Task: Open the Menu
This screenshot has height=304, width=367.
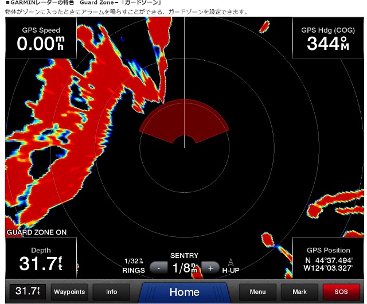Action: click(x=257, y=292)
